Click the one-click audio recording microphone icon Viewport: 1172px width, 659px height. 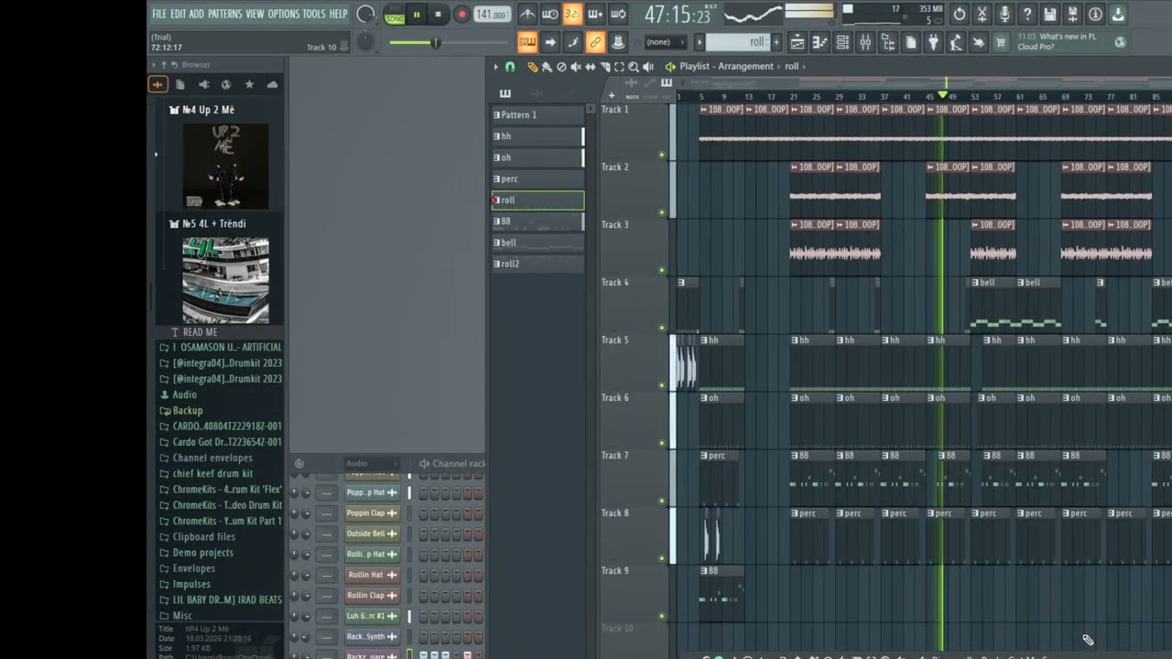pyautogui.click(x=1004, y=14)
